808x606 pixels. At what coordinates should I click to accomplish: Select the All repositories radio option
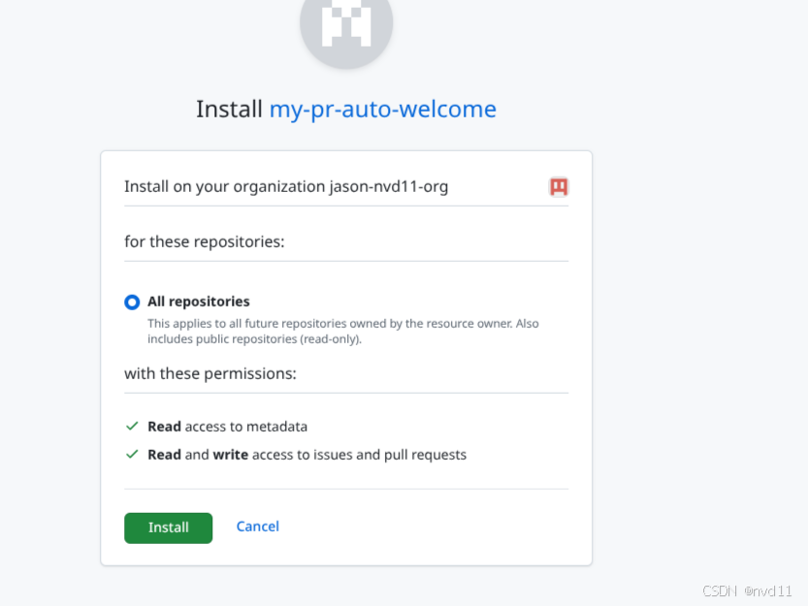[132, 302]
